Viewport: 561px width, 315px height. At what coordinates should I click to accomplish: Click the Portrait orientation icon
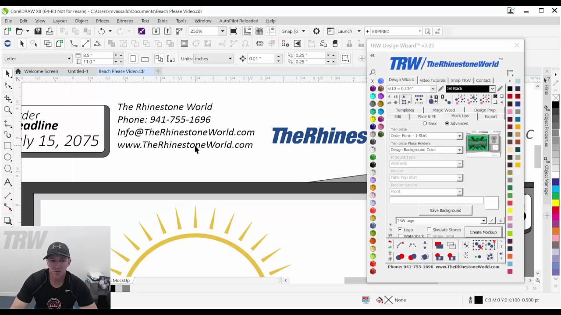pyautogui.click(x=133, y=59)
